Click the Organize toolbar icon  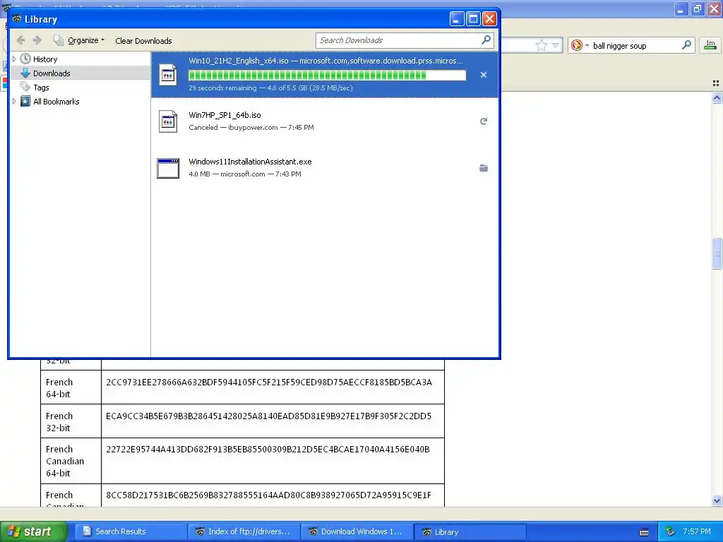tap(58, 40)
